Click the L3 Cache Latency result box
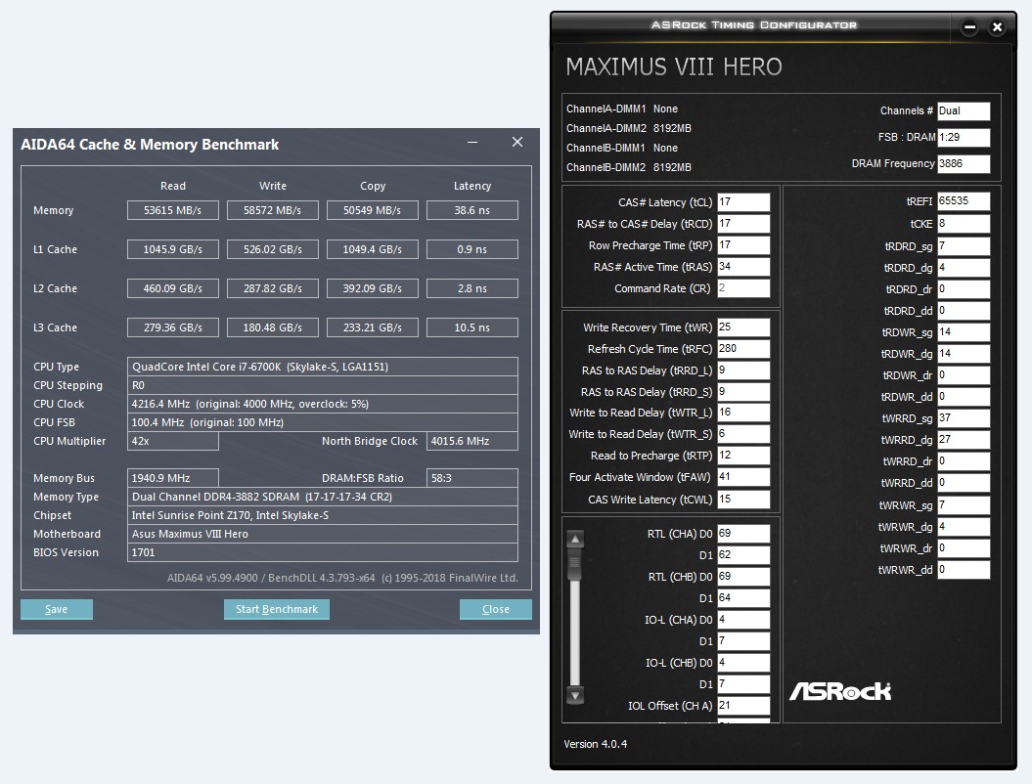This screenshot has height=784, width=1032. (x=471, y=327)
